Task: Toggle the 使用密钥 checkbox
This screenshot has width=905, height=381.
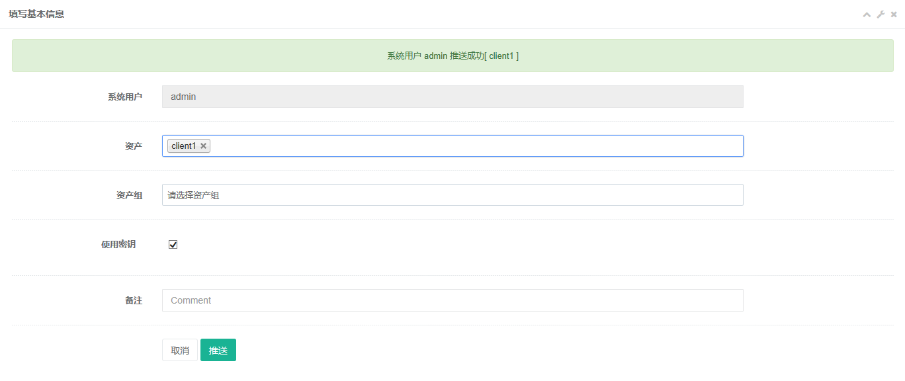Action: point(173,245)
